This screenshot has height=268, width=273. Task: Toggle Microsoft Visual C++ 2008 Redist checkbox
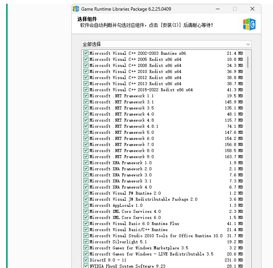[86, 65]
